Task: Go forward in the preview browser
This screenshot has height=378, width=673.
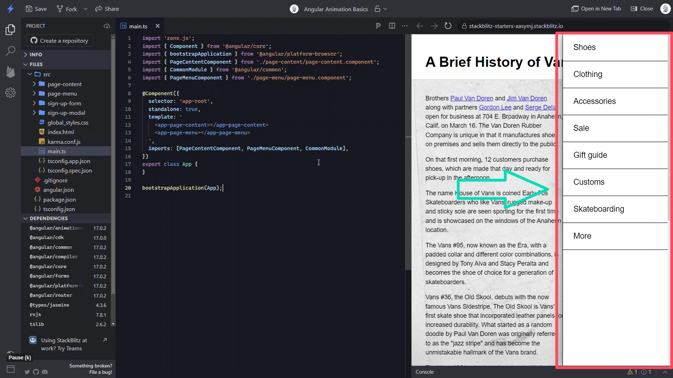Action: [x=434, y=26]
